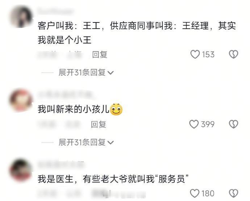Image resolution: width=250 pixels, height=201 pixels.
Task: Click chevron arrow beside first '展开31条回复'
Action: tap(111, 73)
